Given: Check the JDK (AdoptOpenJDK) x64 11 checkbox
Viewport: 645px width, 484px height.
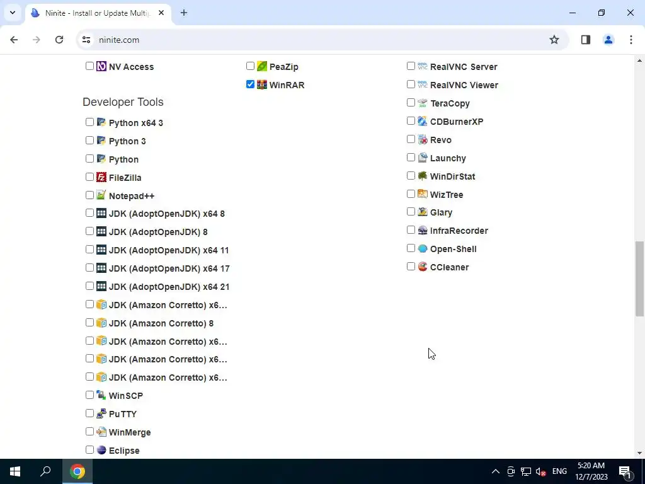Looking at the screenshot, I should tap(89, 250).
